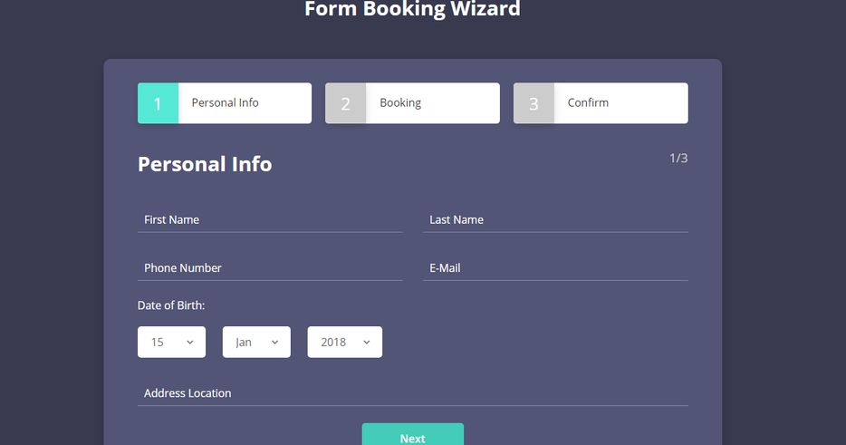This screenshot has height=445, width=846.
Task: Focus the Last Name field
Action: point(556,220)
